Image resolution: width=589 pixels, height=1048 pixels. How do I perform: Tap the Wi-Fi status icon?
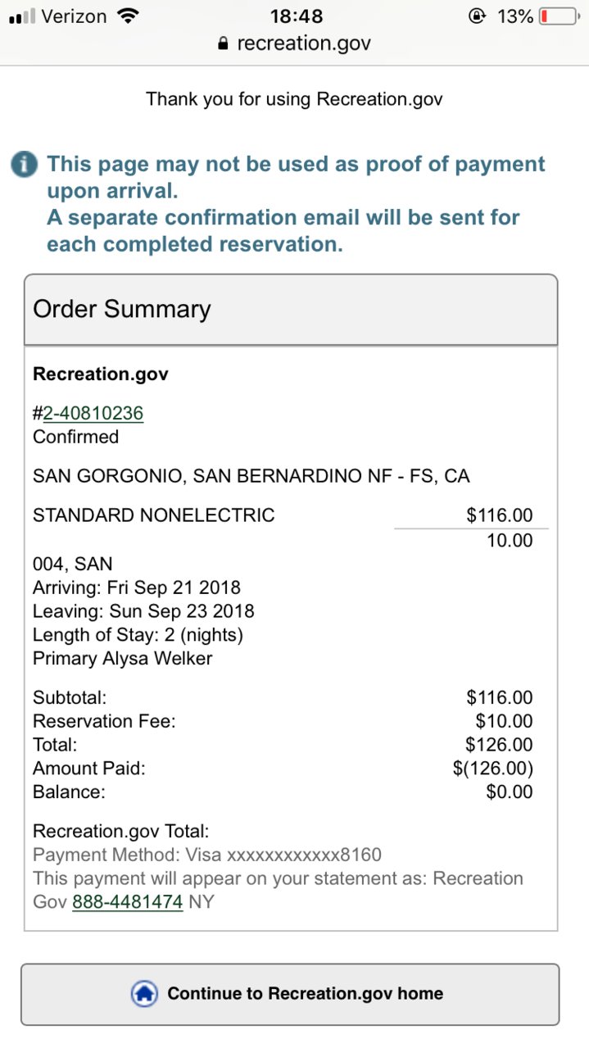click(128, 16)
